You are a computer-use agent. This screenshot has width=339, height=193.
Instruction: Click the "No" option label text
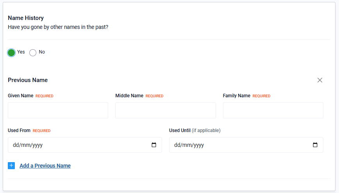[42, 52]
